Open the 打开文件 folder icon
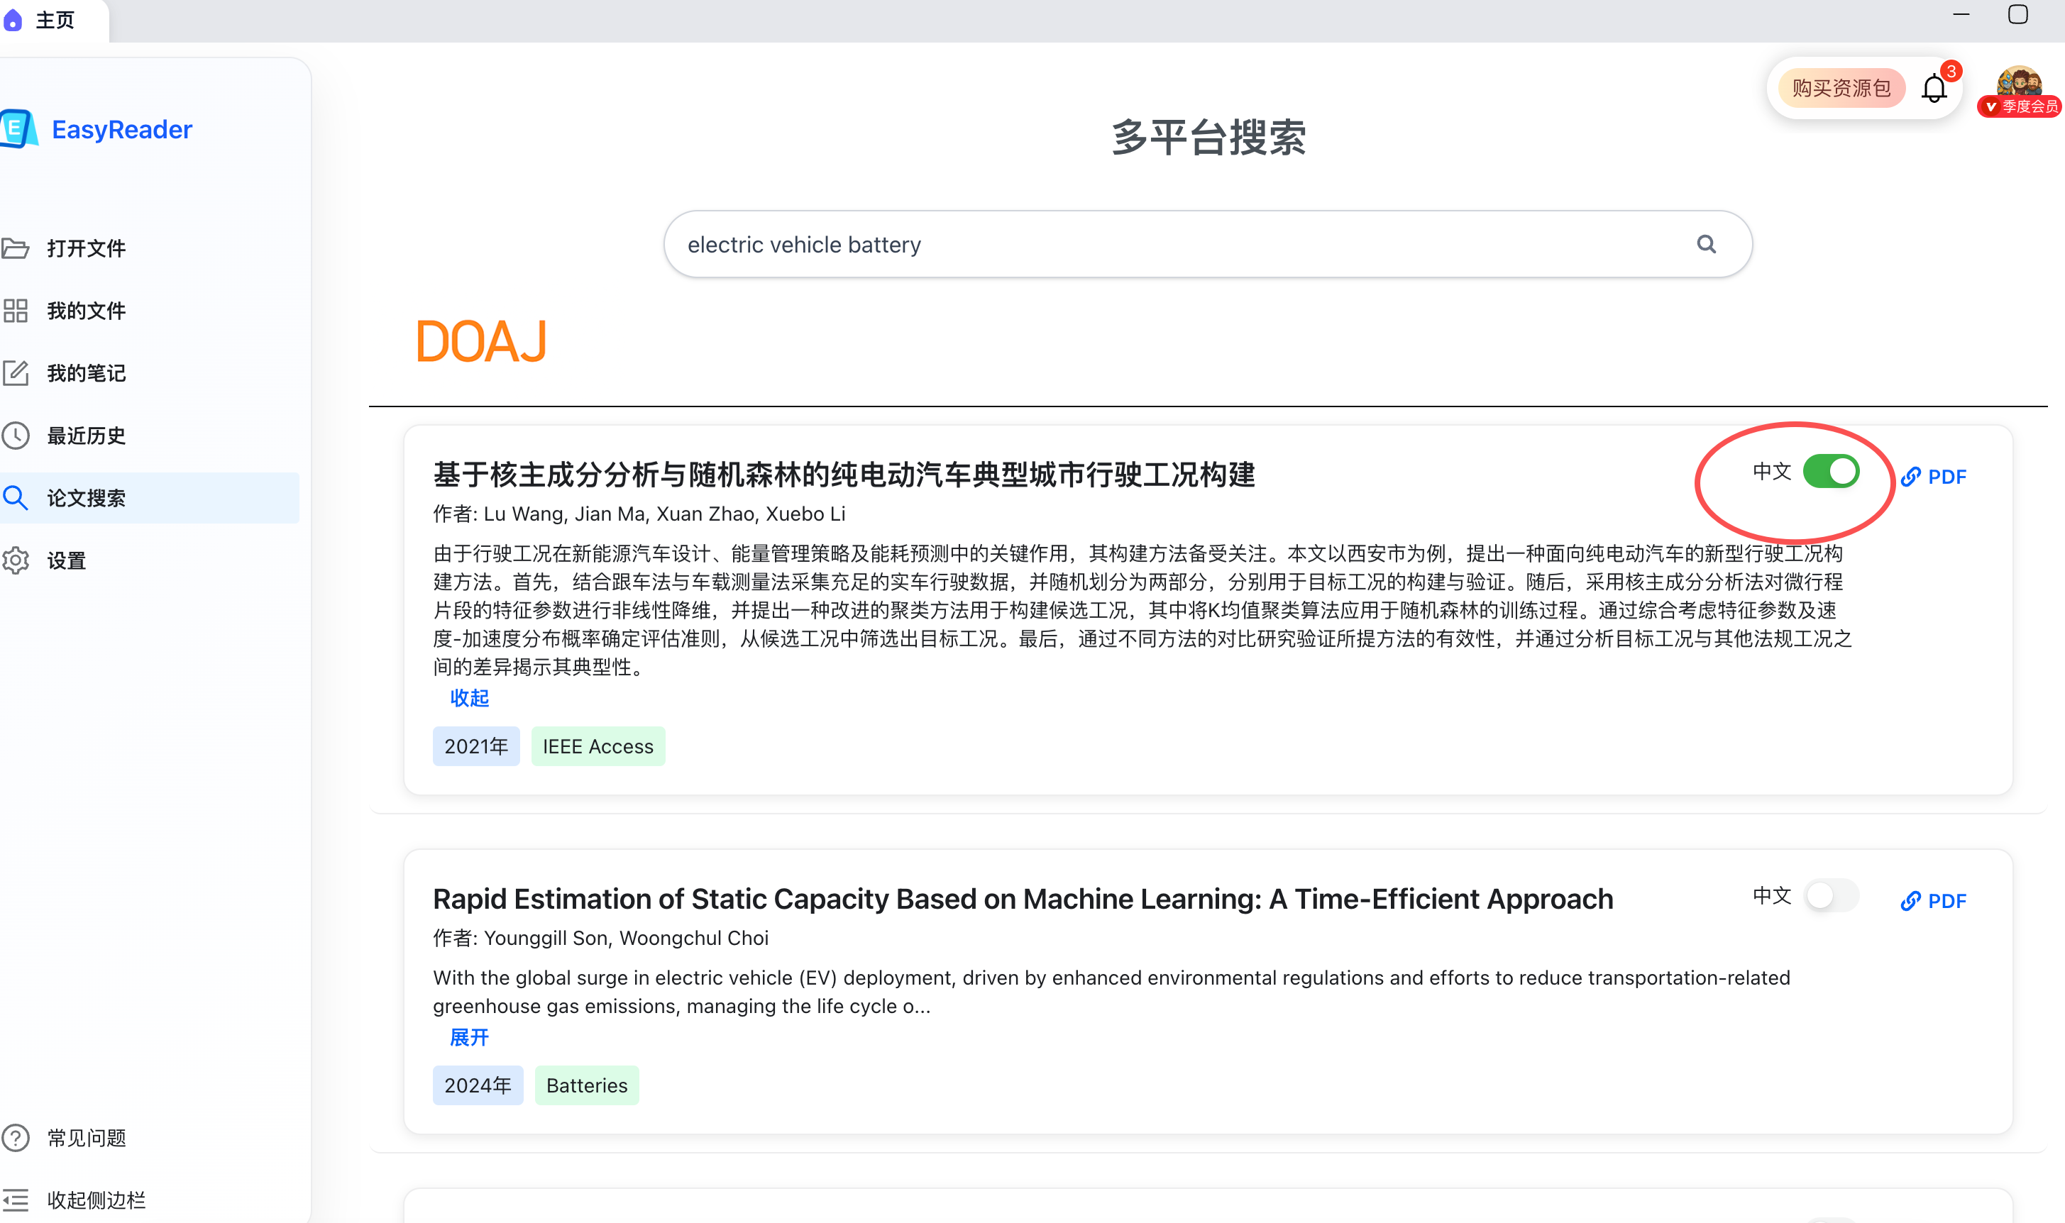This screenshot has height=1223, width=2065. coord(16,248)
